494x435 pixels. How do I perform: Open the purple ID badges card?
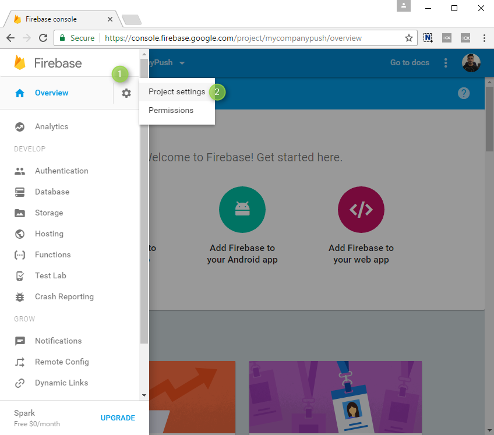tap(336, 397)
